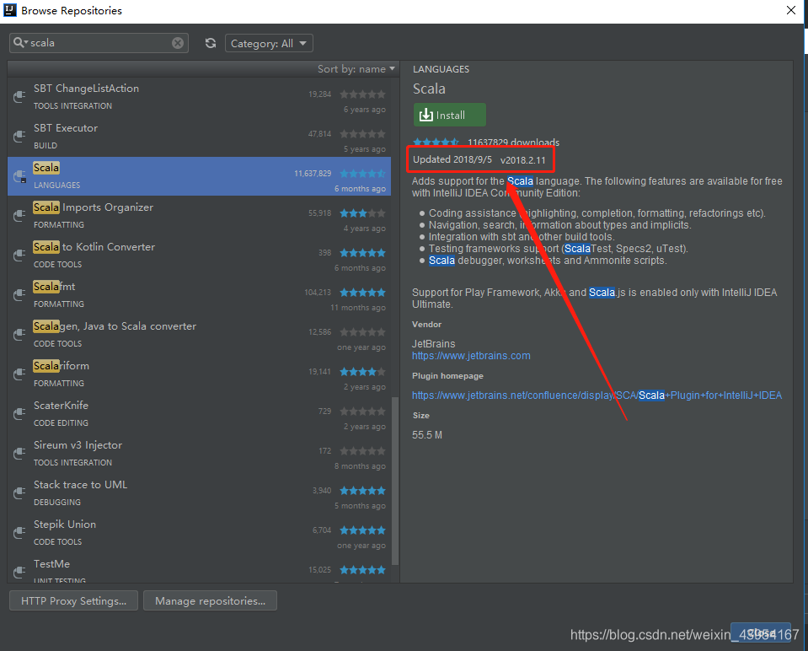Viewport: 808px width, 651px height.
Task: Refresh the plugin repository list
Action: pyautogui.click(x=211, y=43)
